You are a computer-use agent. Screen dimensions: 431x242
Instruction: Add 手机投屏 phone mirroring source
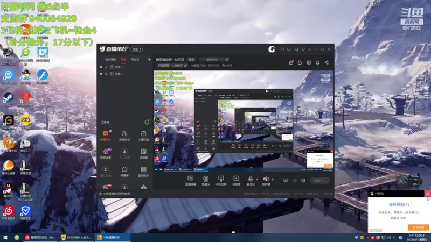tap(221, 181)
